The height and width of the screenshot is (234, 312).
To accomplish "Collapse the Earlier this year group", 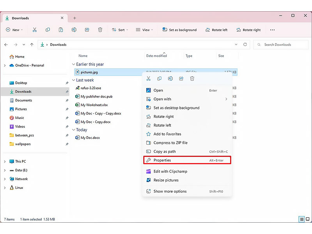I will tap(74, 64).
